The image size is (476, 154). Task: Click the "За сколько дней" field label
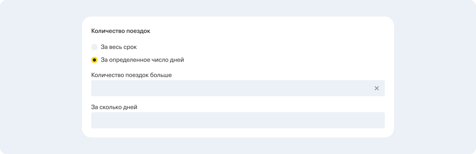click(x=114, y=107)
